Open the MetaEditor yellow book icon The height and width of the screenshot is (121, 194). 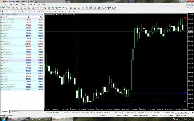click(45, 8)
